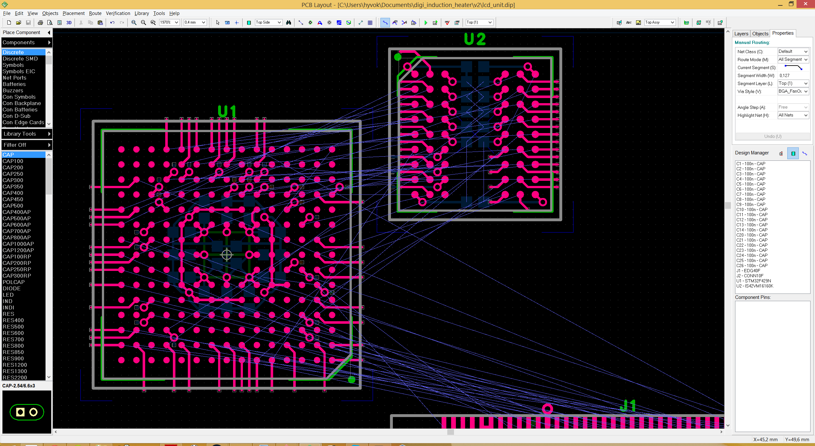Click the Current Segment shape selector

[x=793, y=67]
